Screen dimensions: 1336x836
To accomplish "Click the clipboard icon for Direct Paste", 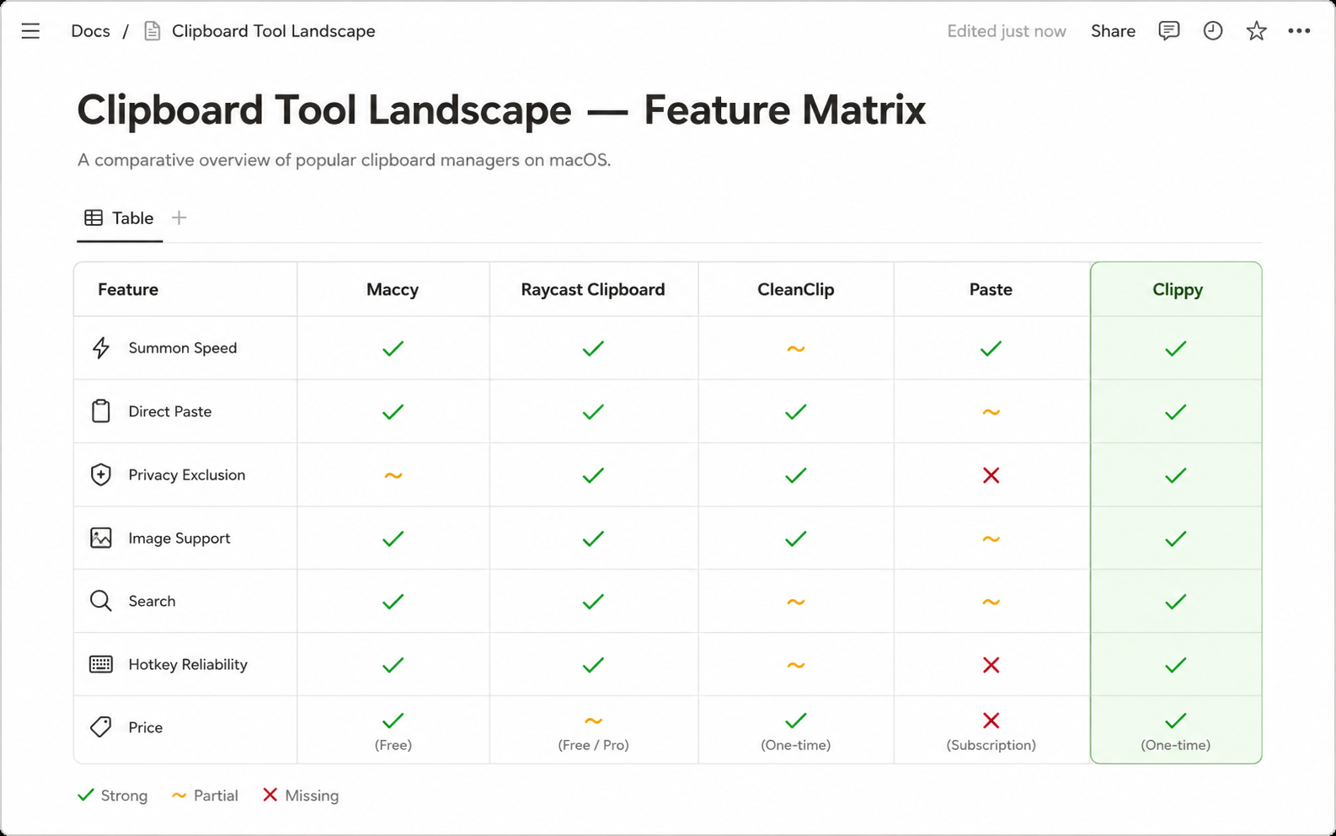I will [x=101, y=411].
